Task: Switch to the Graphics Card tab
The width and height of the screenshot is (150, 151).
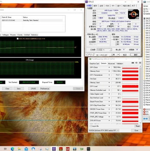Action: pyautogui.click(x=95, y=64)
